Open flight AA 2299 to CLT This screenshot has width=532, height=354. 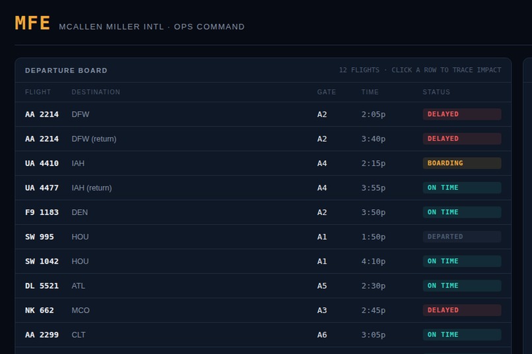tap(263, 335)
